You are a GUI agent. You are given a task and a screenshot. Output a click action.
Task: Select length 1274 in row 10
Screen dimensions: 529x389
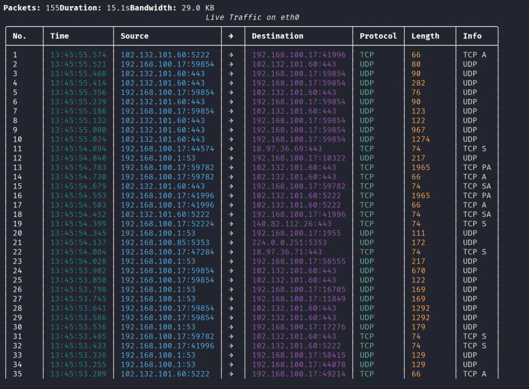[421, 139]
